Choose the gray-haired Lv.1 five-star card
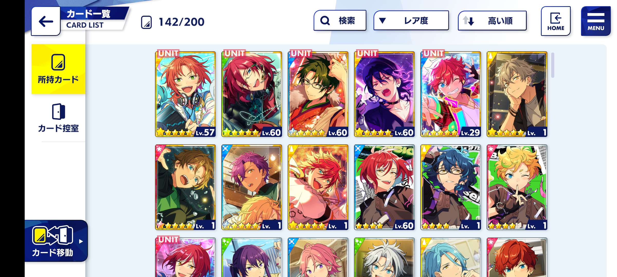This screenshot has width=617, height=277. [x=517, y=94]
